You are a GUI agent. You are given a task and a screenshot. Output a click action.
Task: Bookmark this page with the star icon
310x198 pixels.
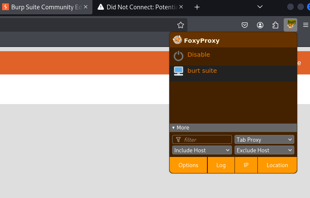[x=181, y=25]
